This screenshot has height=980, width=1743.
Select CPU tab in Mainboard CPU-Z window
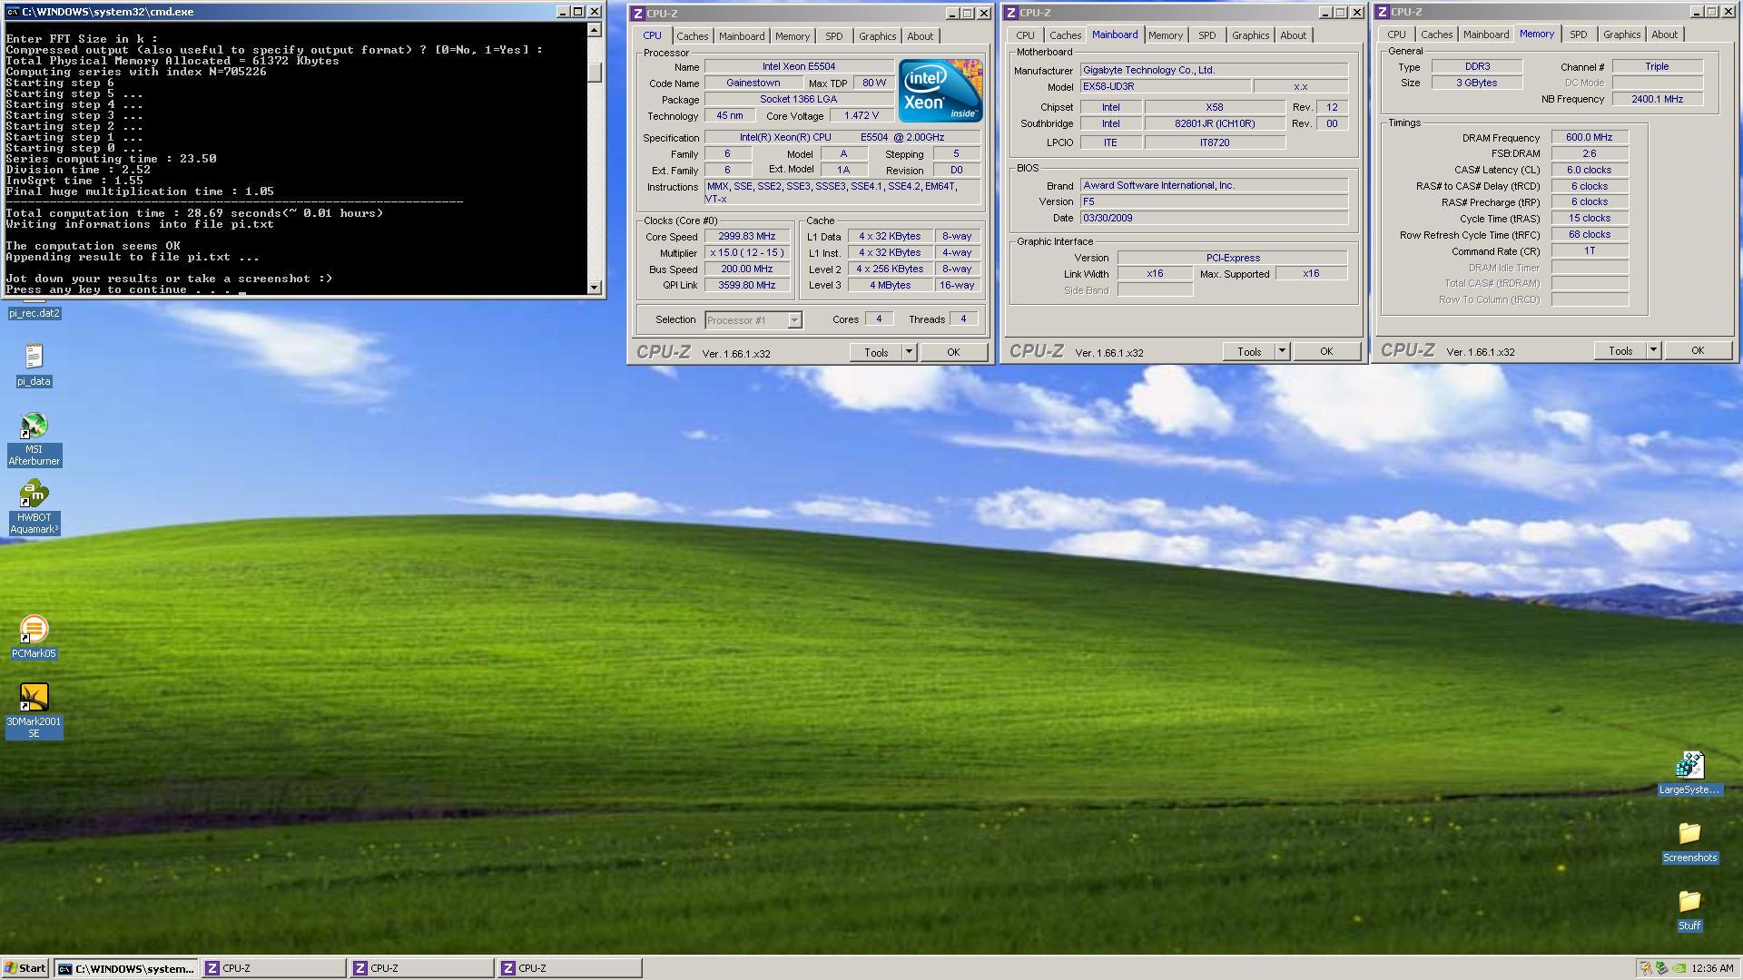click(x=1025, y=35)
